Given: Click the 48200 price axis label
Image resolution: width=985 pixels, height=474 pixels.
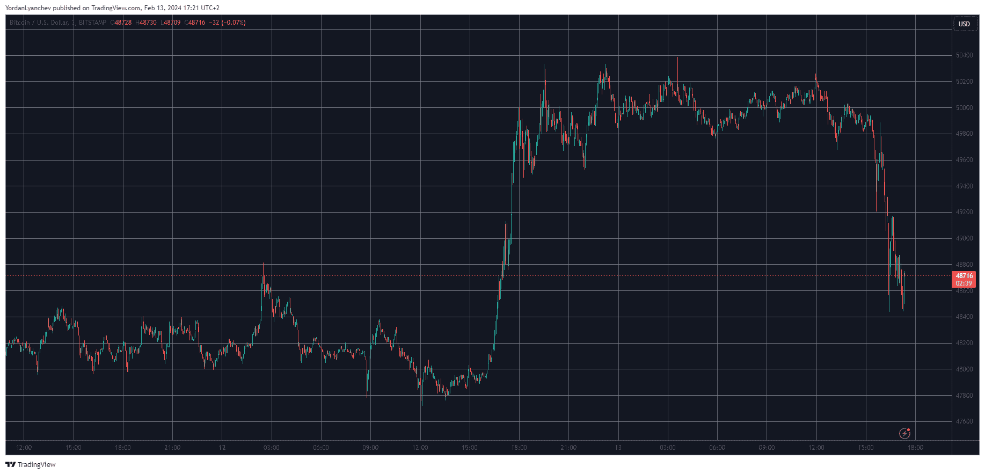Looking at the screenshot, I should [x=964, y=343].
